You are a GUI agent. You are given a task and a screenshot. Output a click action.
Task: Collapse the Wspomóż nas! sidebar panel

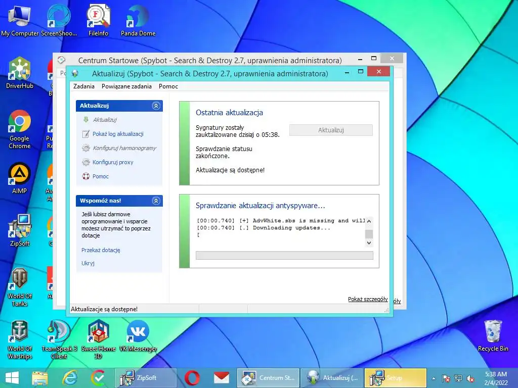(x=156, y=201)
